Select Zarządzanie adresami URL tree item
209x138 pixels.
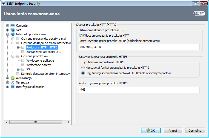[44, 52]
